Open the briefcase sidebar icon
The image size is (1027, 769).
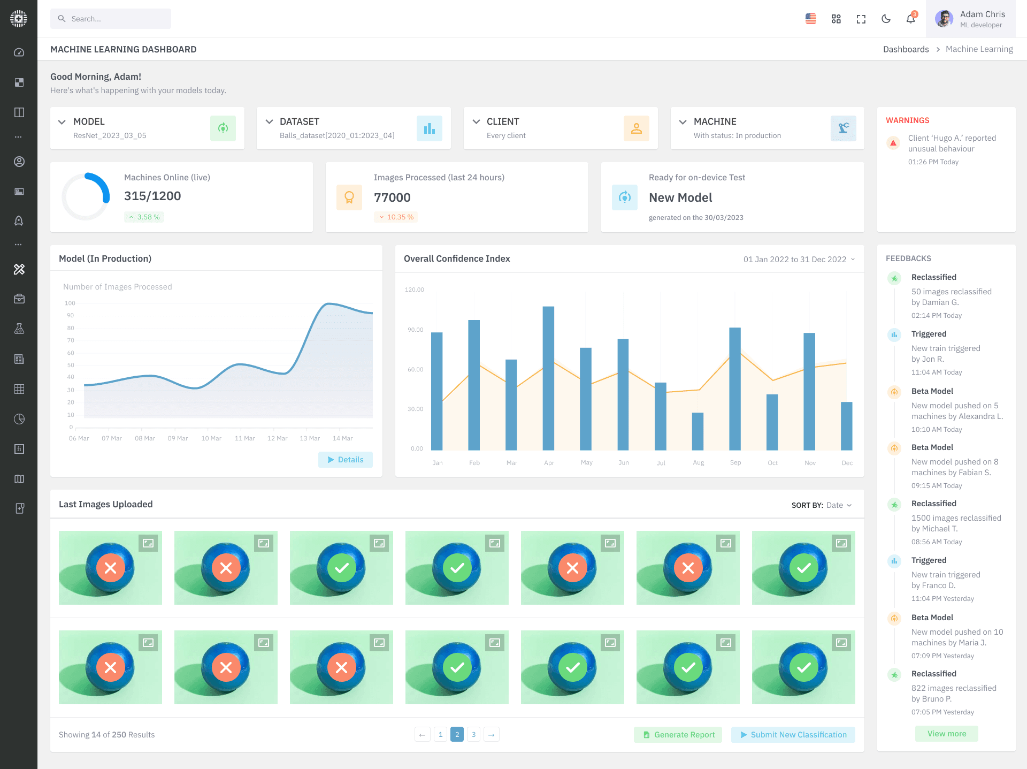(x=19, y=299)
